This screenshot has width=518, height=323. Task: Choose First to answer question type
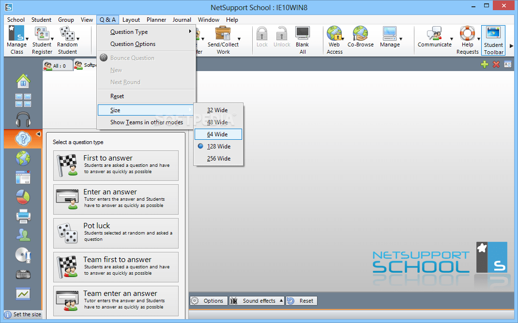[116, 166]
